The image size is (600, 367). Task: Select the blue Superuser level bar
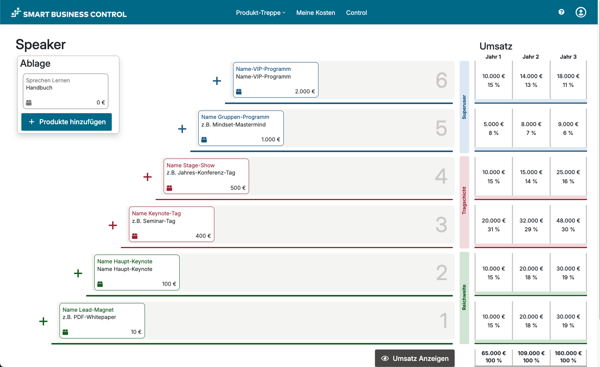pyautogui.click(x=464, y=107)
